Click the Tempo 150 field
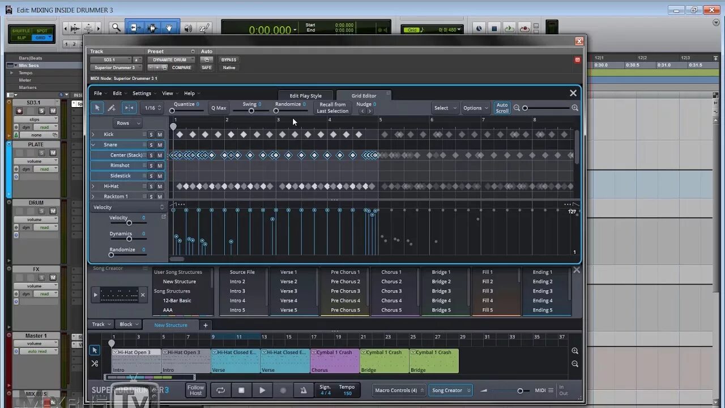This screenshot has width=725, height=408. [347, 390]
